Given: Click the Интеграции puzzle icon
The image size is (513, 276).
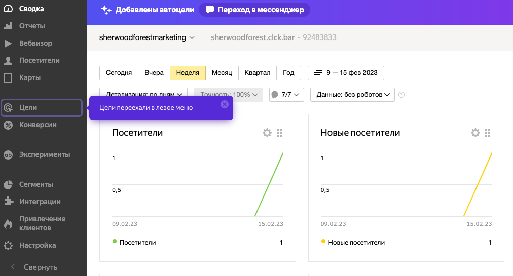Looking at the screenshot, I should (x=8, y=202).
